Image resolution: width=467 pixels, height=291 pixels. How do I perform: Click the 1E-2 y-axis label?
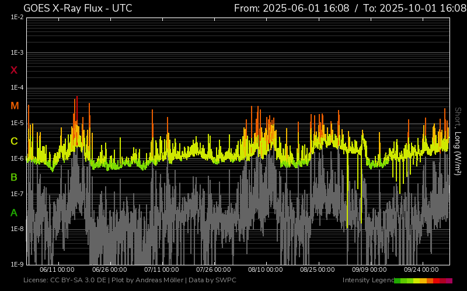17,17
